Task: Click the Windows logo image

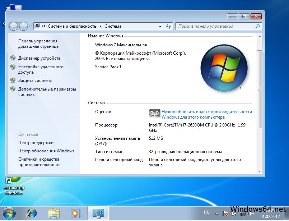Action: (x=224, y=68)
